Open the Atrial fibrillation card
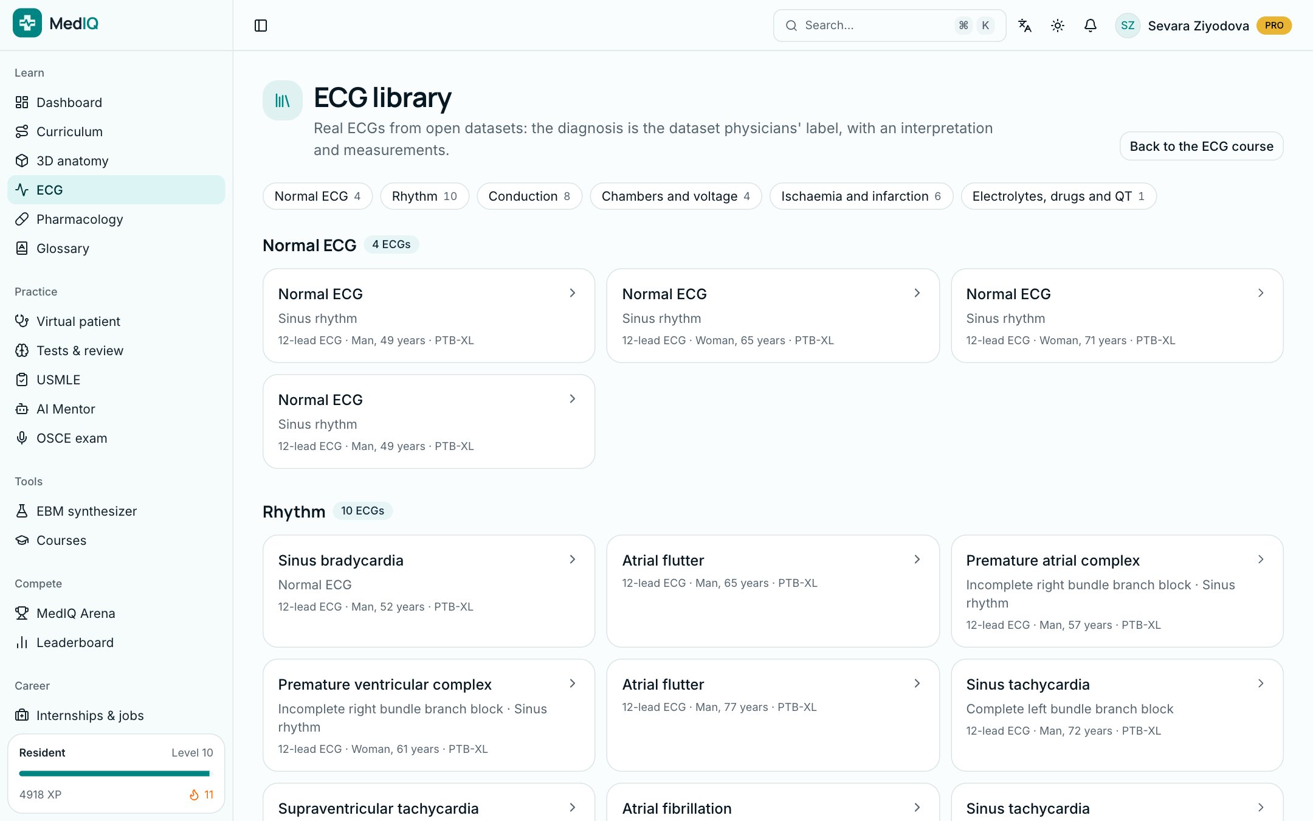Image resolution: width=1313 pixels, height=821 pixels. pyautogui.click(x=773, y=803)
